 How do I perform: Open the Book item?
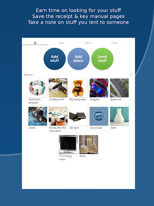click(x=89, y=144)
